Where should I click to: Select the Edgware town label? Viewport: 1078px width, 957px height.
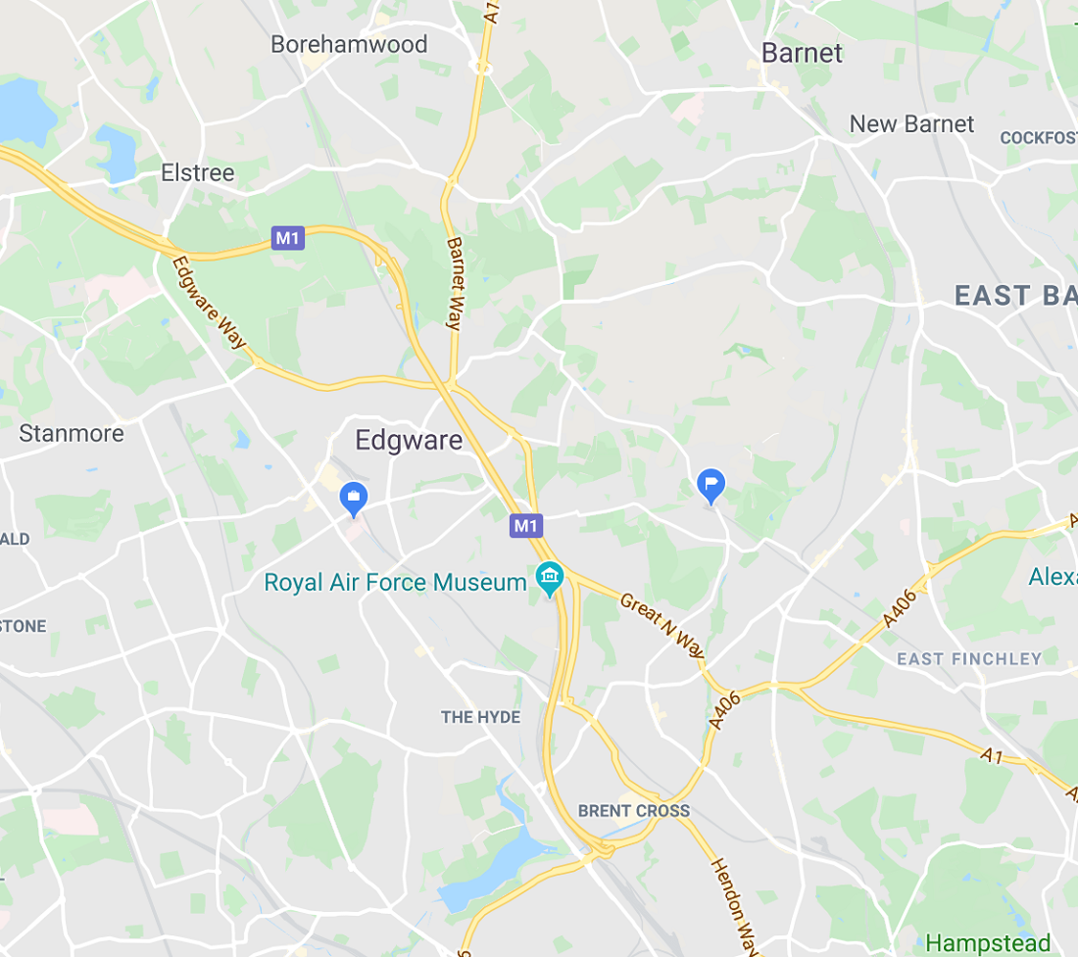[x=409, y=441]
